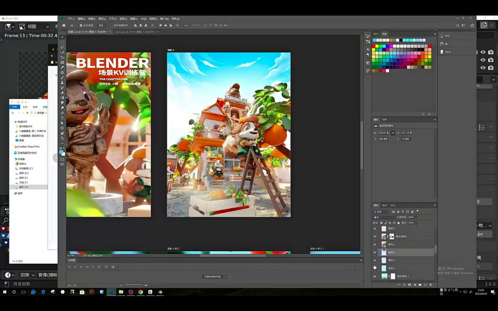This screenshot has width=498, height=311.
Task: Add a layer style via fx icon
Action: click(x=404, y=285)
